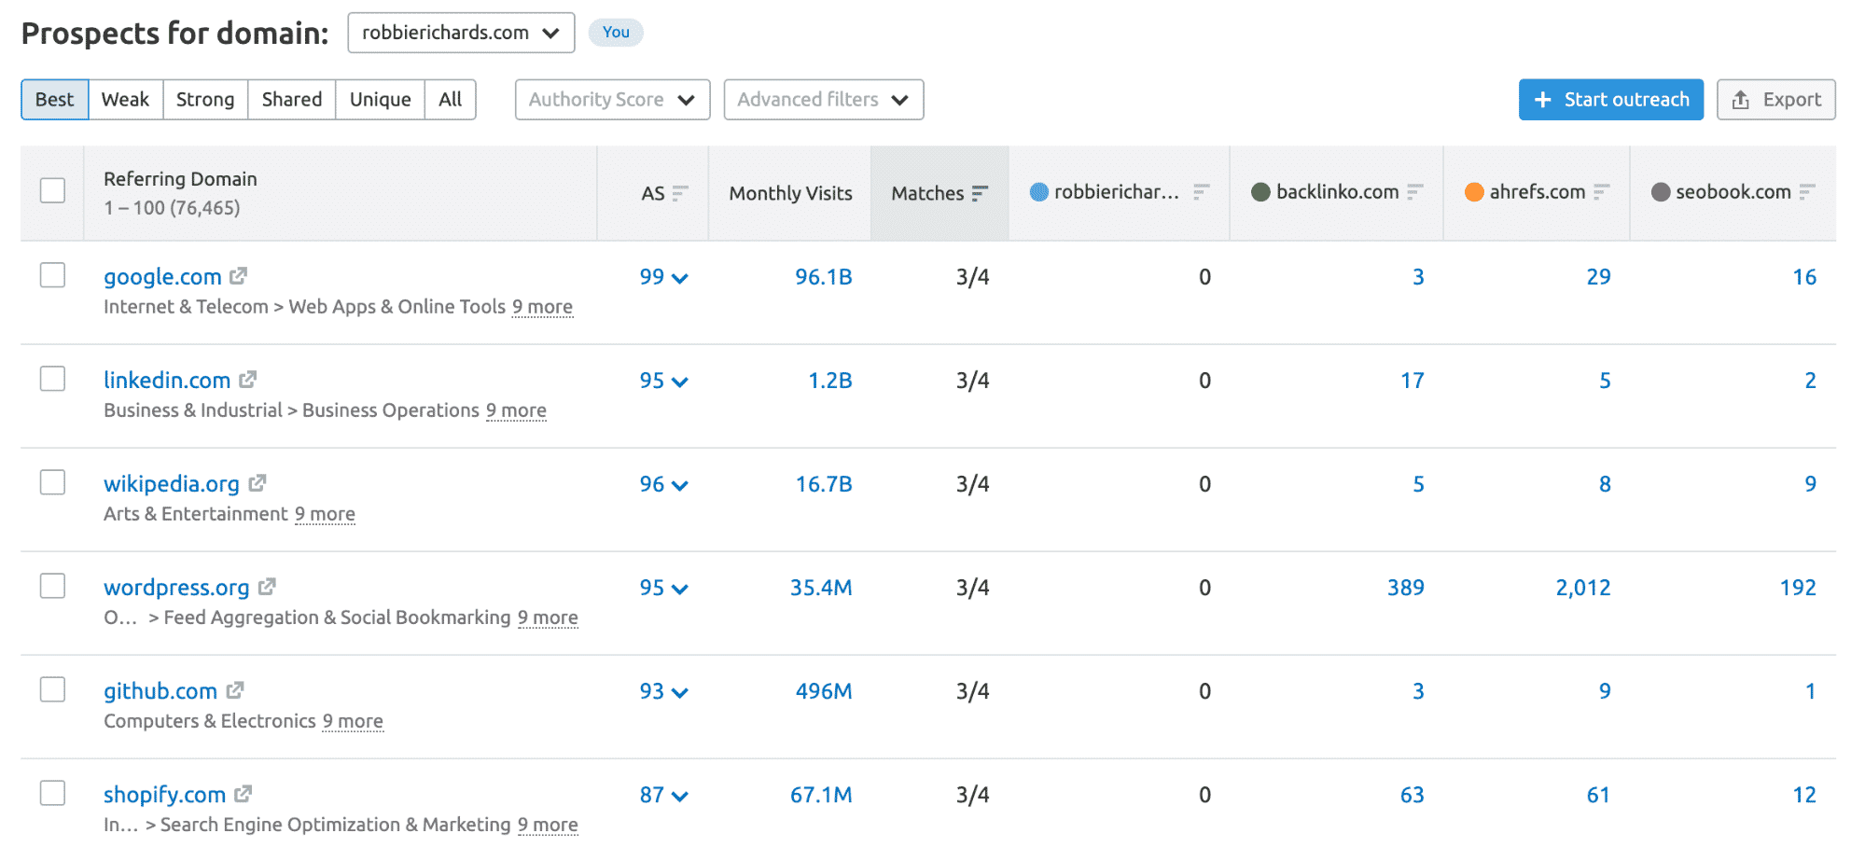Toggle the select-all checkbox in header
Image resolution: width=1865 pixels, height=861 pixels.
coord(53,191)
